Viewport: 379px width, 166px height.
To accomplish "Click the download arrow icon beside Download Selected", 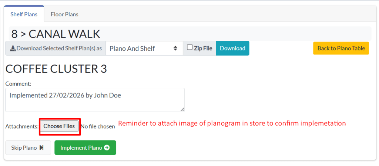I will (x=13, y=49).
